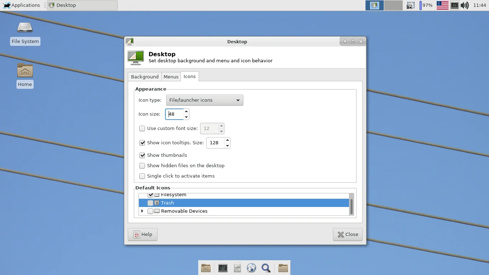The height and width of the screenshot is (275, 489).
Task: Enable Use custom font size
Action: pyautogui.click(x=142, y=129)
